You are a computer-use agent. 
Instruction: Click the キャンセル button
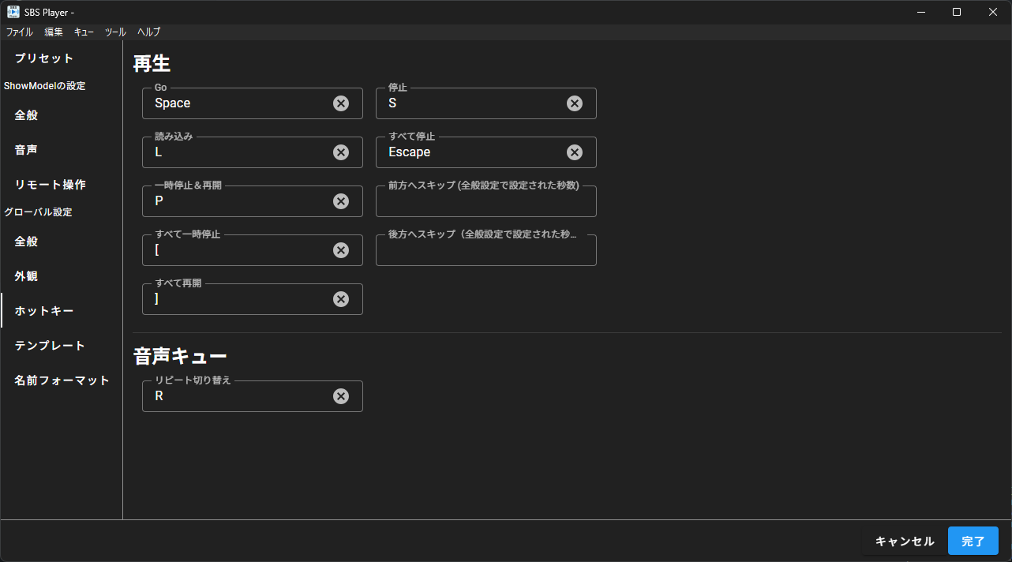click(x=903, y=541)
